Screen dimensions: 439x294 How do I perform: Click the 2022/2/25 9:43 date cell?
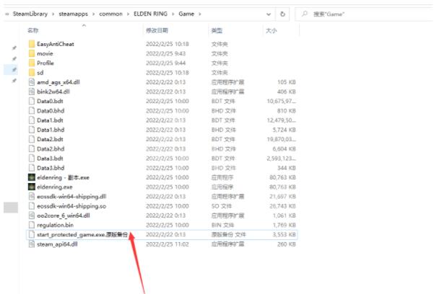coord(166,53)
